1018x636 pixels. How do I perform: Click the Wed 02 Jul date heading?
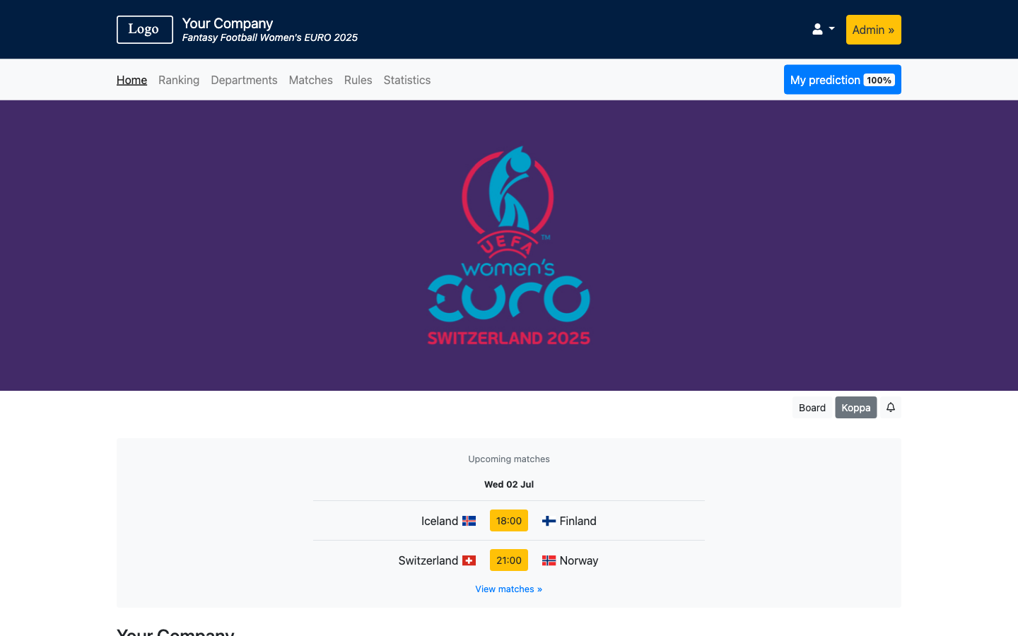pyautogui.click(x=509, y=484)
